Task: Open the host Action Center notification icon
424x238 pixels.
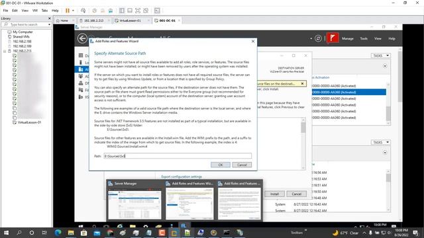Action: 415,233
